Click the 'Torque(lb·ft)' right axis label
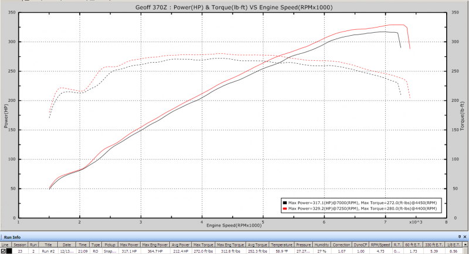This screenshot has width=469, height=254. 463,116
